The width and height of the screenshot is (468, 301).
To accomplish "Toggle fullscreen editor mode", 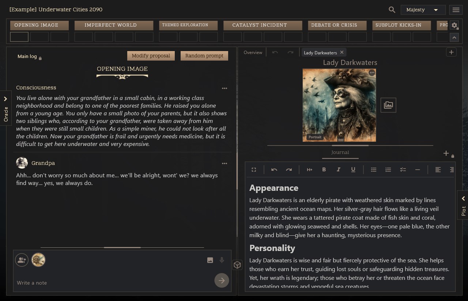I will tap(254, 170).
